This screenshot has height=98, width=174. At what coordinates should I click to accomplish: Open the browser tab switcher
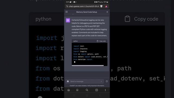tap(97, 90)
